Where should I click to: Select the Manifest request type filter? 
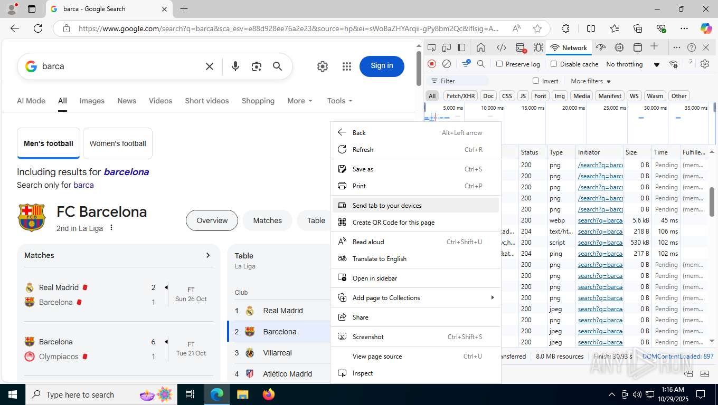[x=610, y=96]
